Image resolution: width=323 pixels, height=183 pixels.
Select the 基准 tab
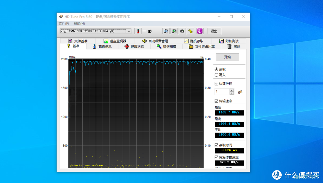click(x=73, y=46)
